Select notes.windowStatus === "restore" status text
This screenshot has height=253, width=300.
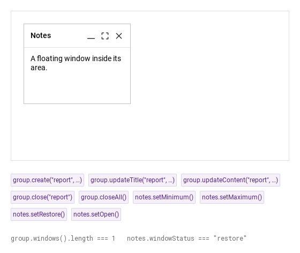click(x=186, y=239)
